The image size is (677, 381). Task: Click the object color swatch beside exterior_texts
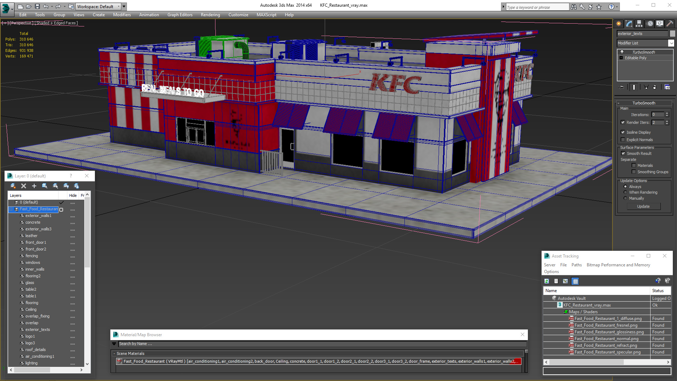(672, 34)
